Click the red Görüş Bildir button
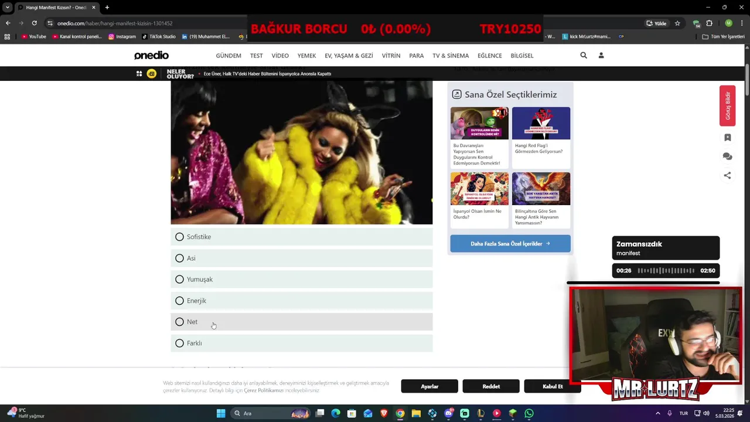 (727, 105)
